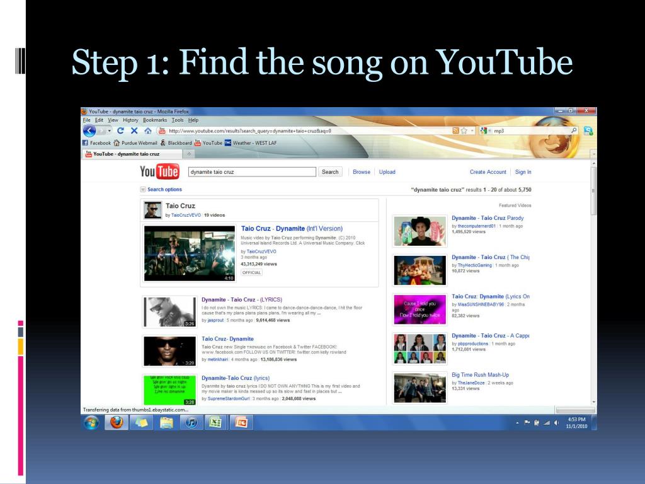Click Firefox icon in taskbar

click(117, 422)
